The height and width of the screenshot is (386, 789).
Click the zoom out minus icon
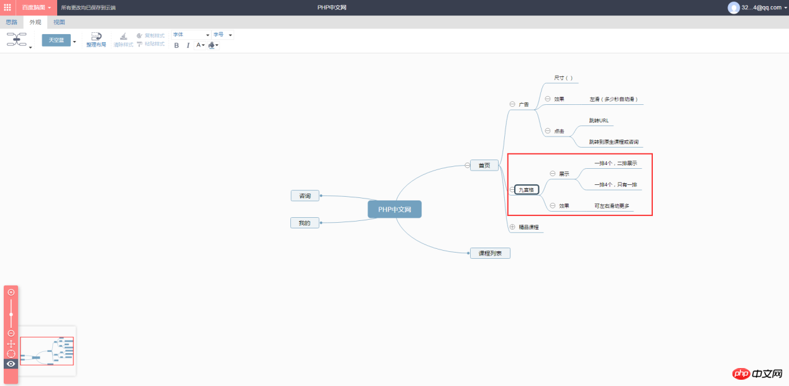11,333
